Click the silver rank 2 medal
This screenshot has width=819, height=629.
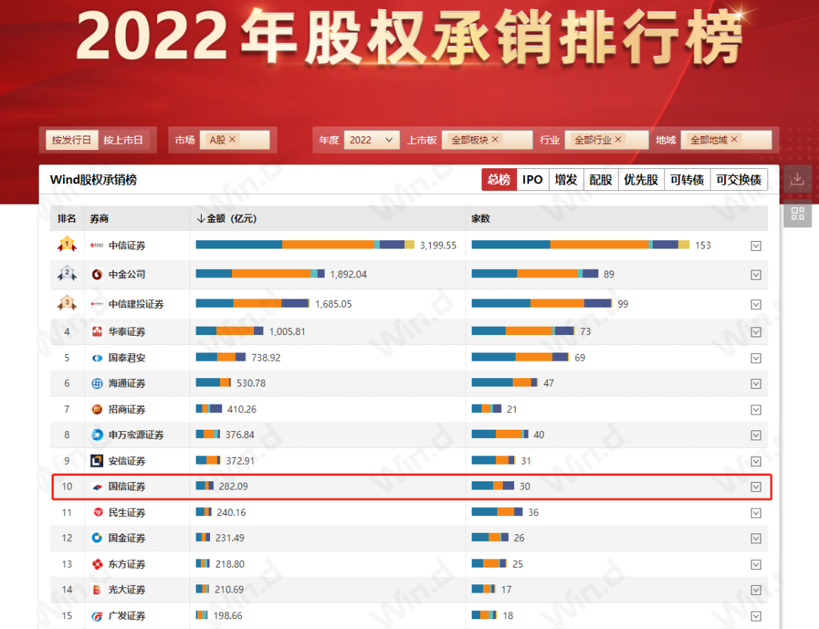(x=67, y=274)
